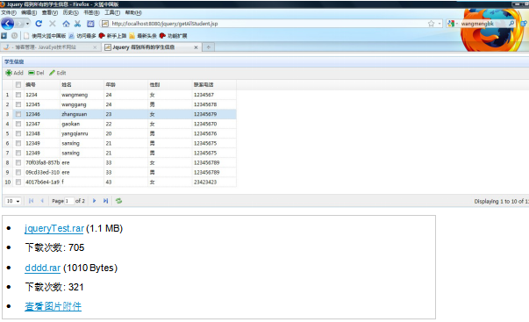Open the 使用火狐中国版 bookmark
This screenshot has width=529, height=322.
click(x=45, y=36)
